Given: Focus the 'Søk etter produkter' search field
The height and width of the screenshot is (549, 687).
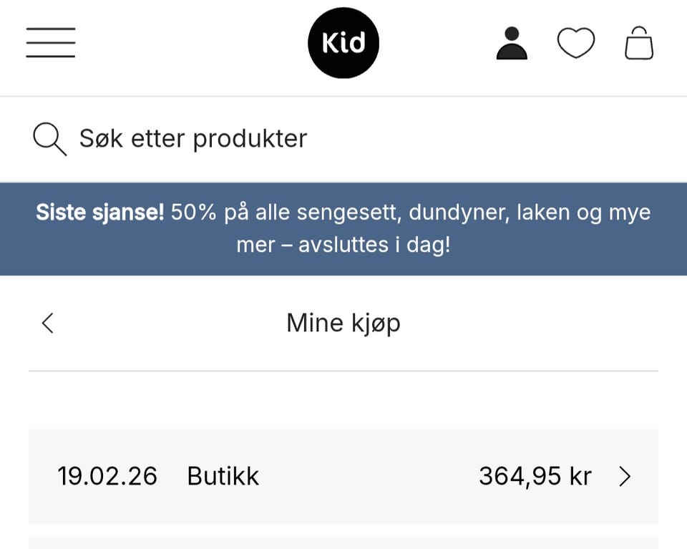Looking at the screenshot, I should (343, 139).
